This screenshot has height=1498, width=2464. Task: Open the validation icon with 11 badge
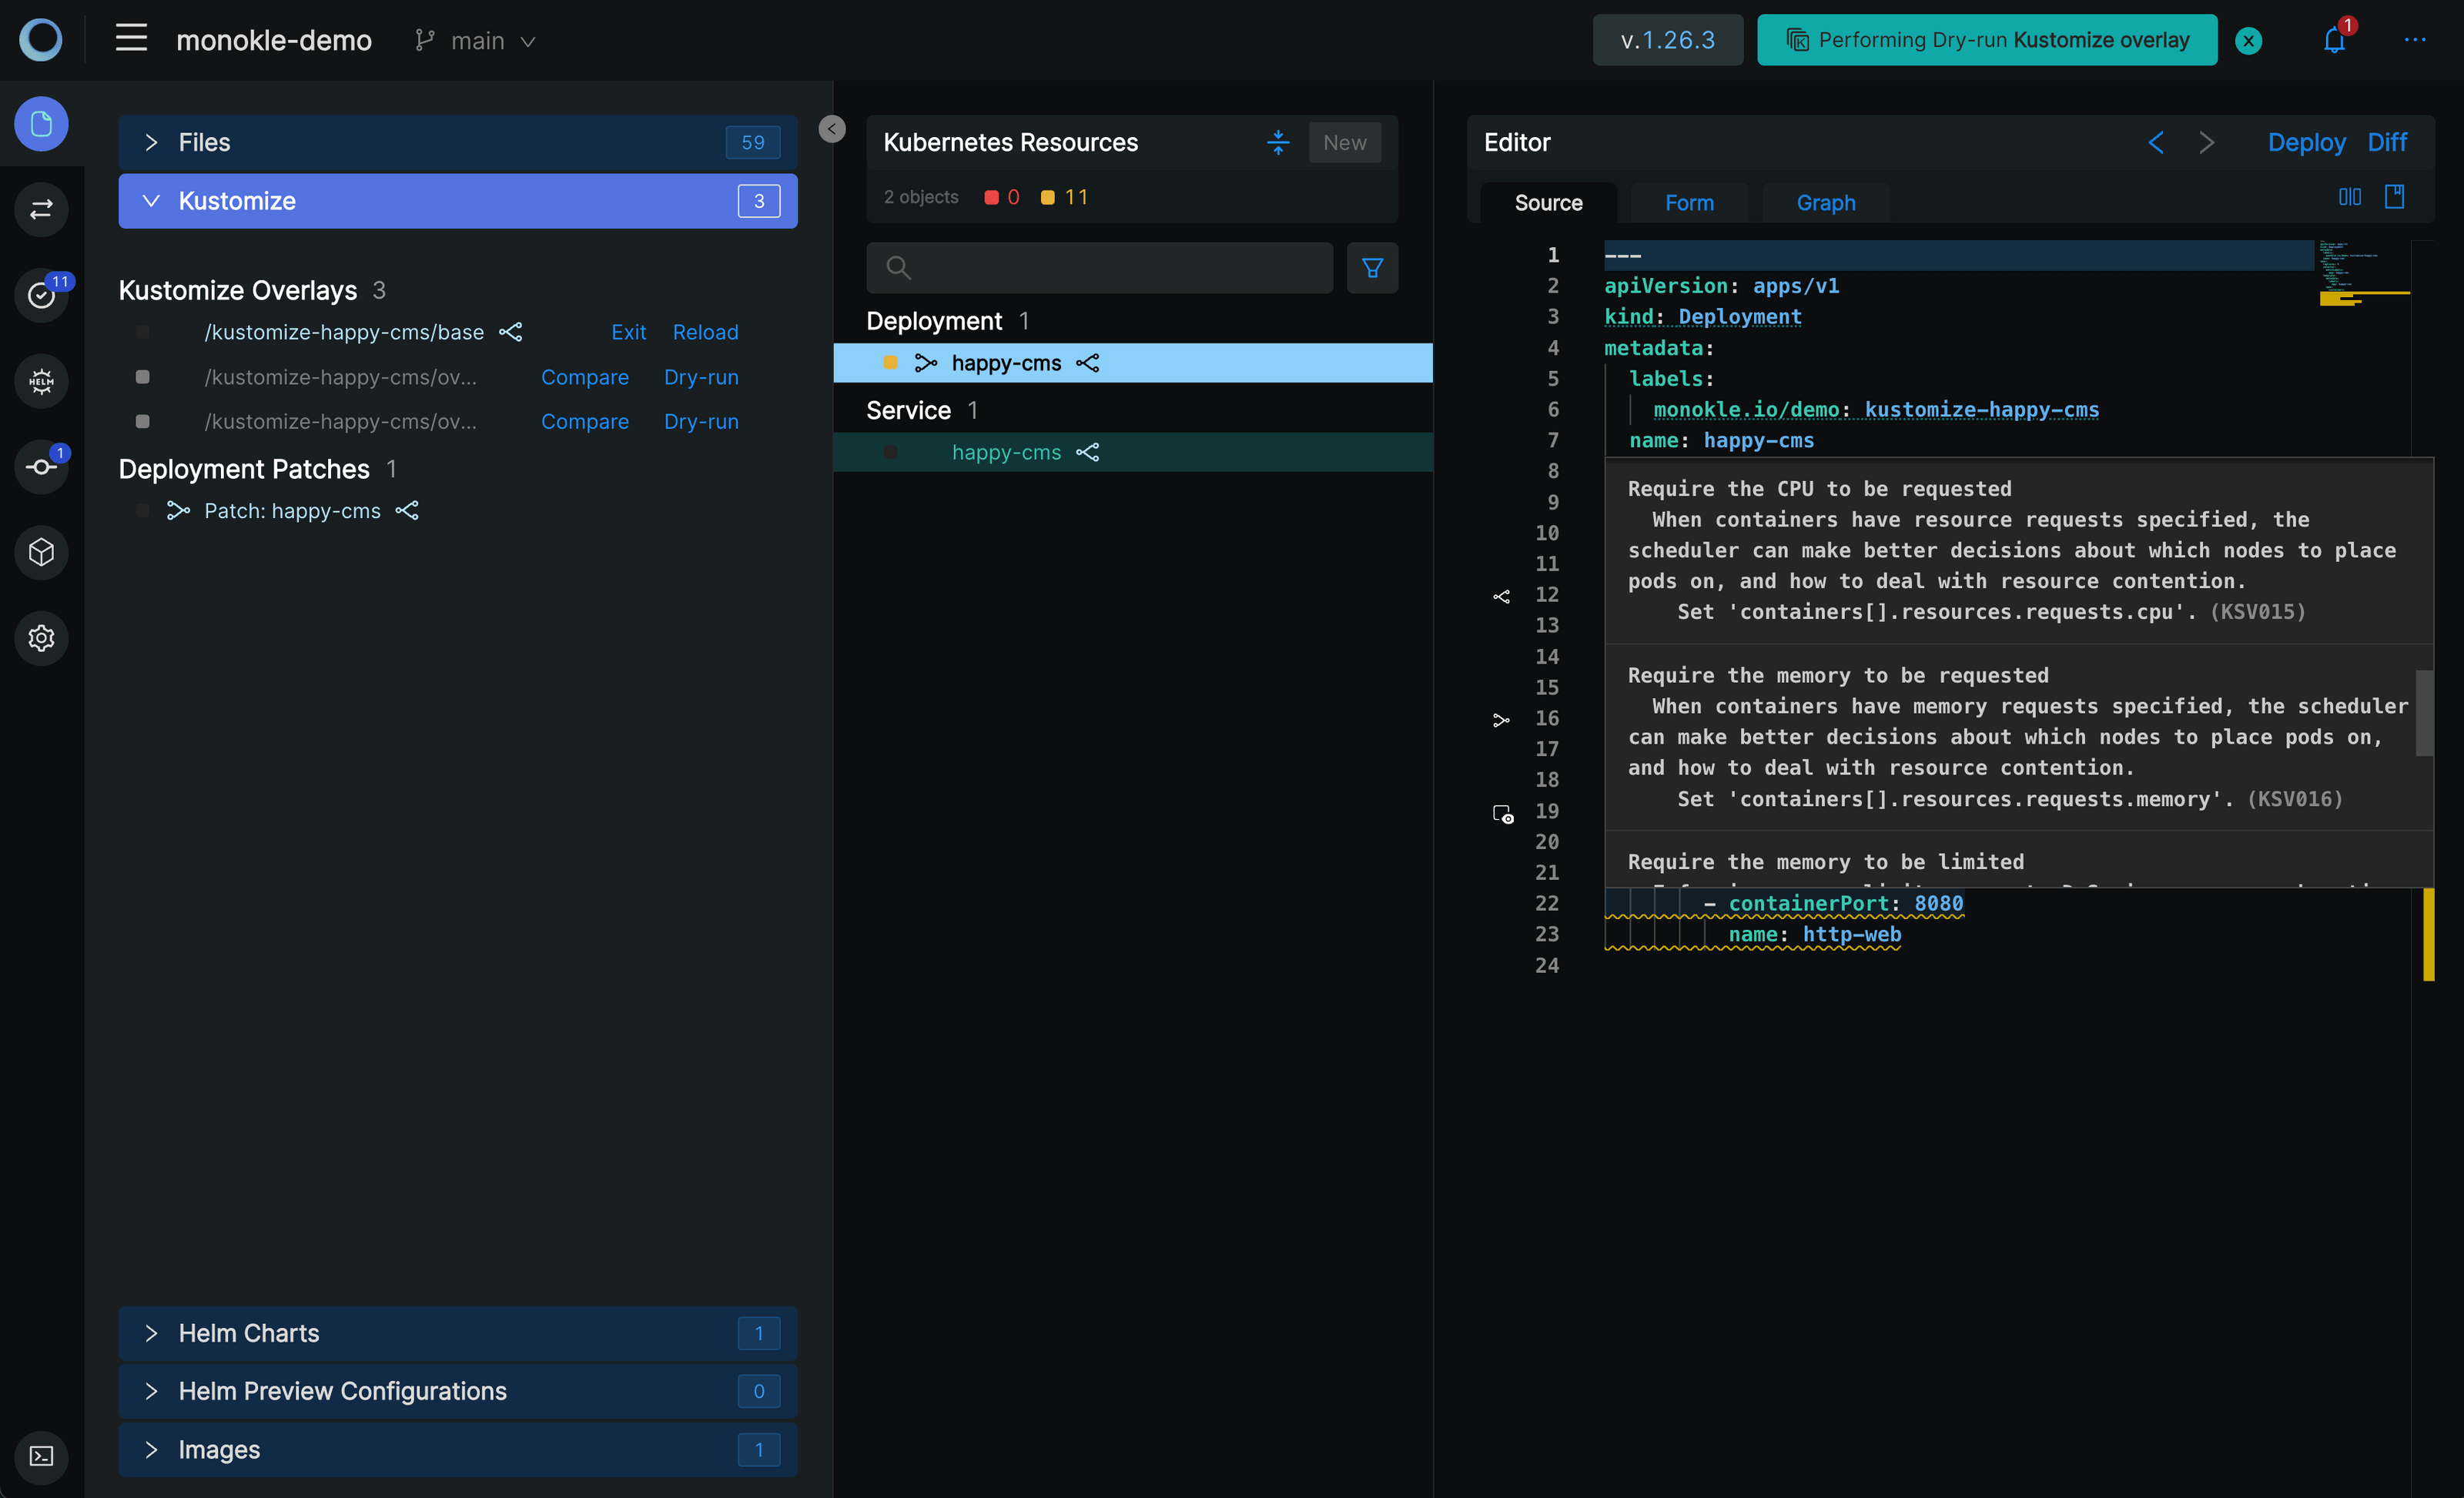pyautogui.click(x=41, y=295)
